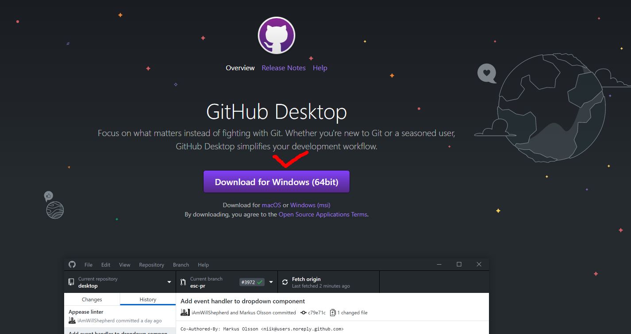Open the Release Notes link
Viewport: 631px width, 334px height.
point(284,68)
